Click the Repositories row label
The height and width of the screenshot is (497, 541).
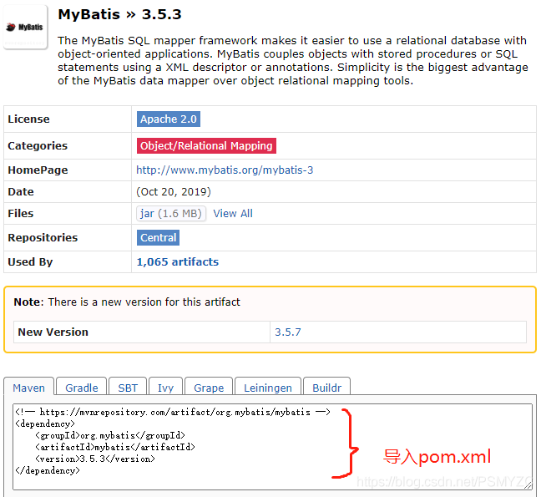[x=43, y=237]
